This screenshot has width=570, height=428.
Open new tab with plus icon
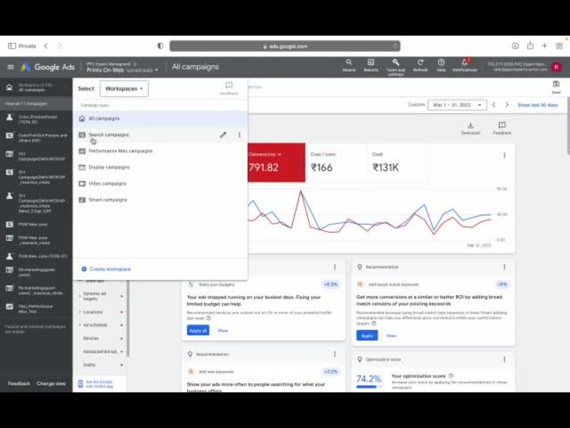point(544,46)
